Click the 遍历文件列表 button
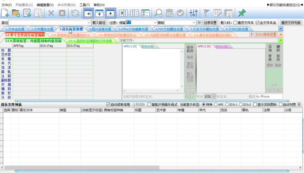This screenshot has width=304, height=173. 291,23
